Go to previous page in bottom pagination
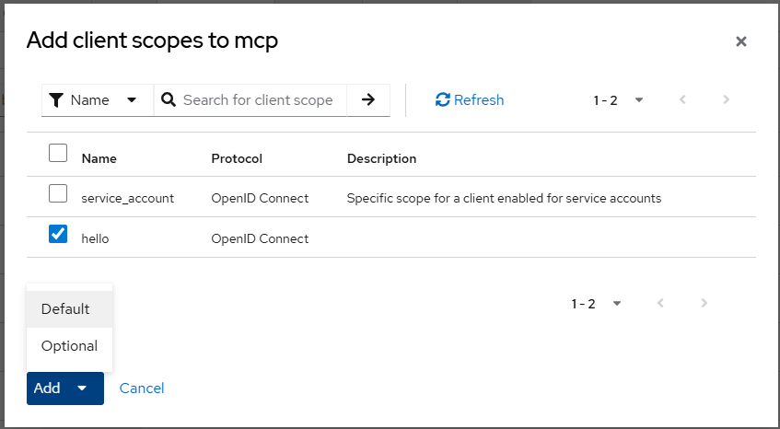This screenshot has width=780, height=429. point(660,303)
